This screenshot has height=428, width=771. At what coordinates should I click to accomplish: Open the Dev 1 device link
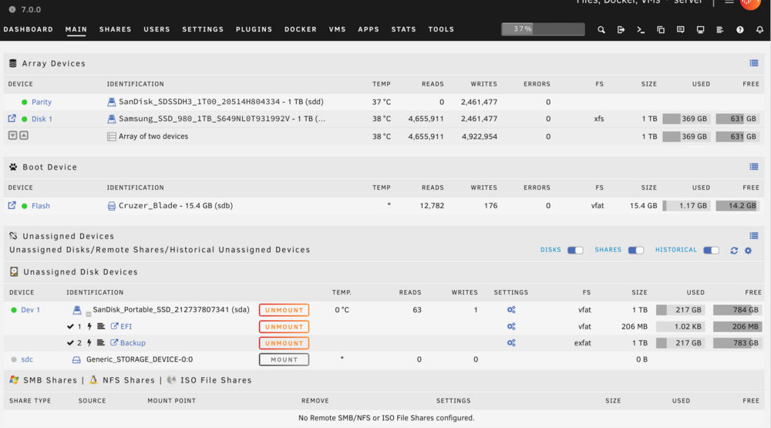click(31, 310)
